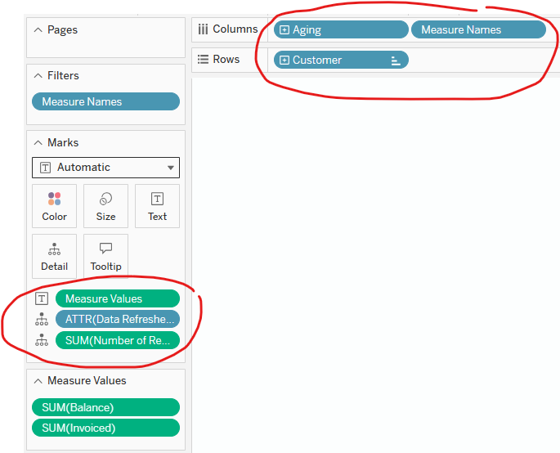Collapse the Marks card section
The height and width of the screenshot is (453, 560).
[38, 142]
